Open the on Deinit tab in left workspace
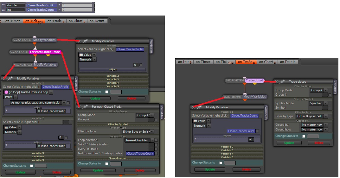The width and height of the screenshot is (340, 178). pos(97,21)
